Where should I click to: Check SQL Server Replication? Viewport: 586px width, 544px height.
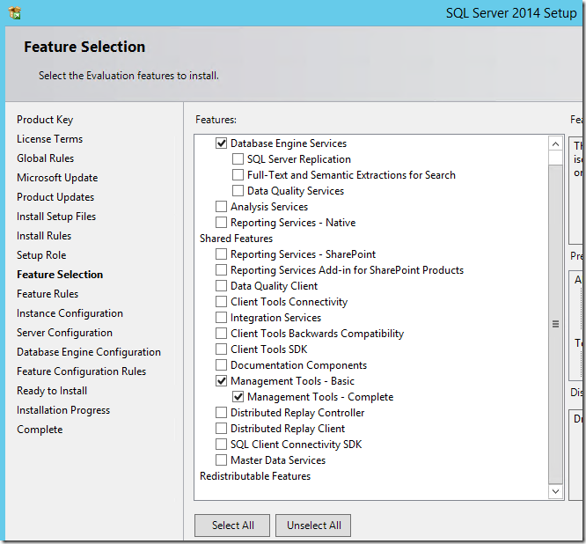pyautogui.click(x=238, y=159)
